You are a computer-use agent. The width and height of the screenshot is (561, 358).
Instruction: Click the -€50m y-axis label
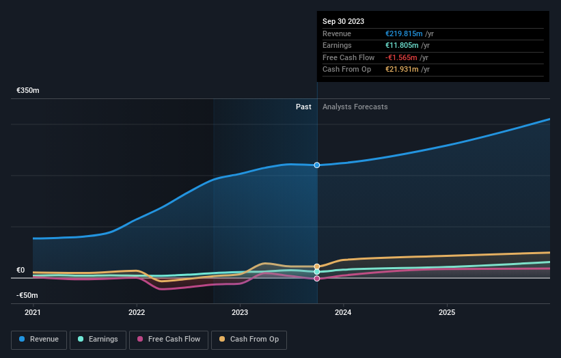pos(27,295)
